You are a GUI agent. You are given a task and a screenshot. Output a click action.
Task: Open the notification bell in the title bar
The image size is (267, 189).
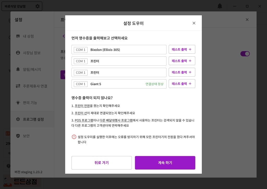pyautogui.click(x=220, y=6)
